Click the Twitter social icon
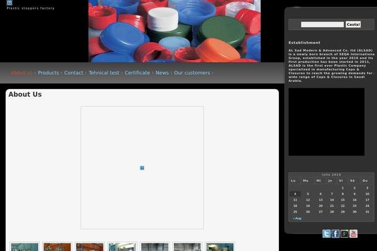 pyautogui.click(x=326, y=233)
